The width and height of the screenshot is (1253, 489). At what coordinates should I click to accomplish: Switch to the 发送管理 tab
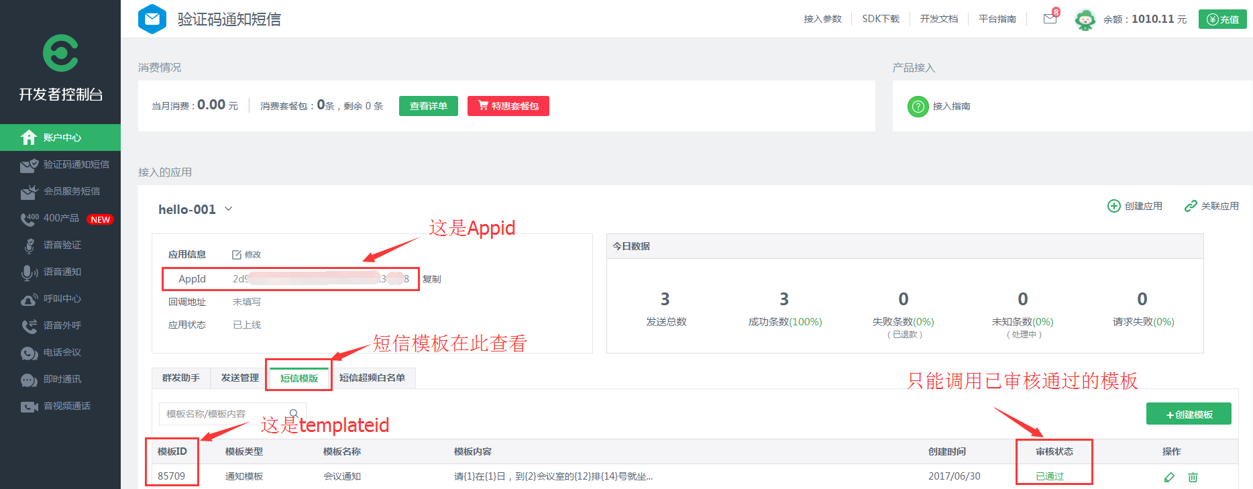240,378
